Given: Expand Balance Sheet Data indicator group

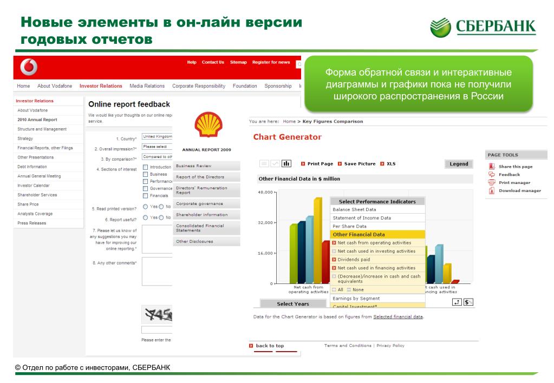Looking at the screenshot, I should coord(377,209).
